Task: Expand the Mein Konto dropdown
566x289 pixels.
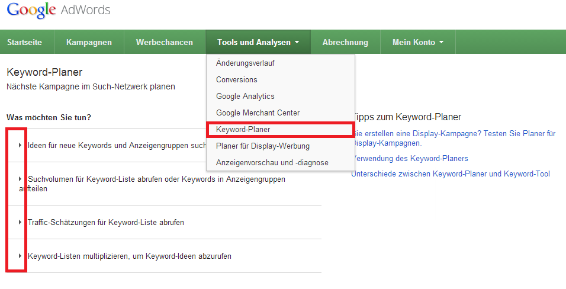Action: tap(418, 42)
